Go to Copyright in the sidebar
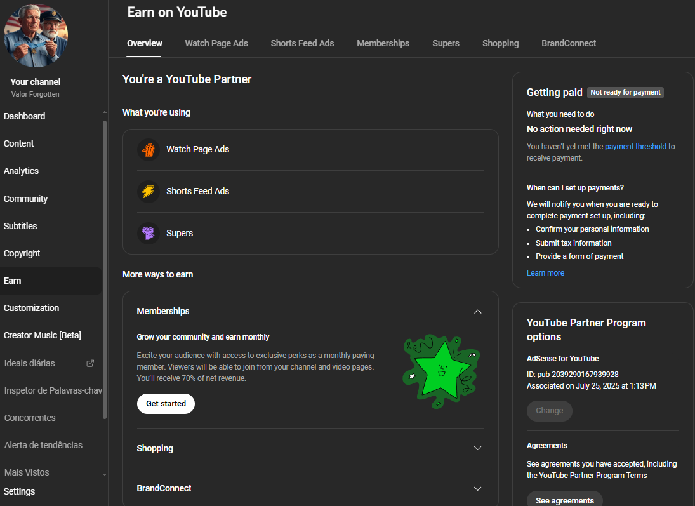The image size is (695, 506). [22, 253]
